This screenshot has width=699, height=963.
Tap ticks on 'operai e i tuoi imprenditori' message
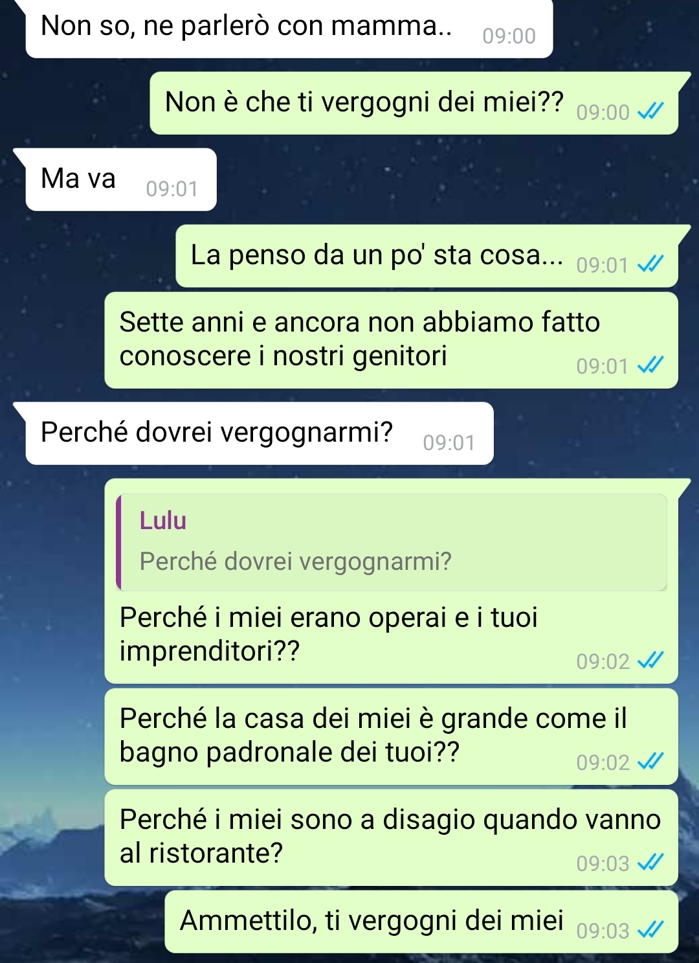650,661
